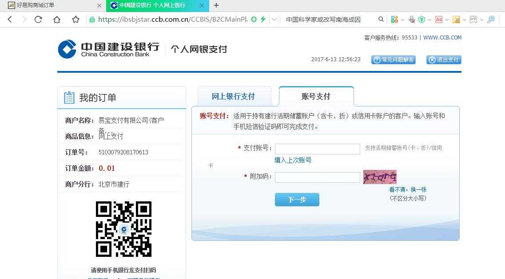This screenshot has width=505, height=279.
Task: Click 常见问题解答 FAQ button
Action: pyautogui.click(x=393, y=60)
